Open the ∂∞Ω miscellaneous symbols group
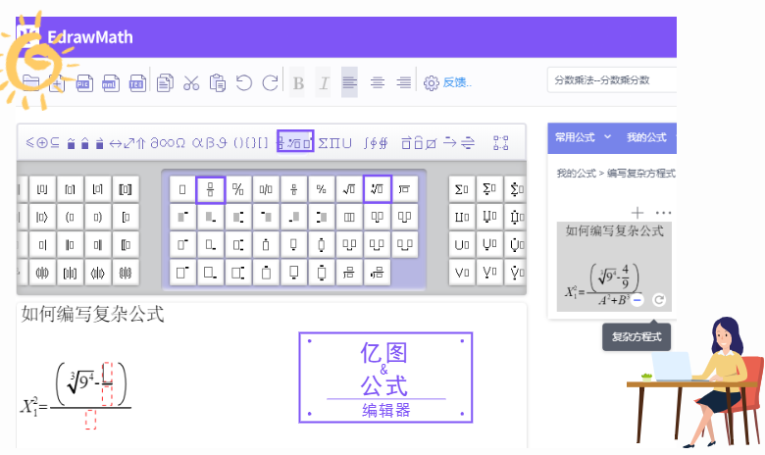Viewport: 765px width, 455px height. pos(168,143)
